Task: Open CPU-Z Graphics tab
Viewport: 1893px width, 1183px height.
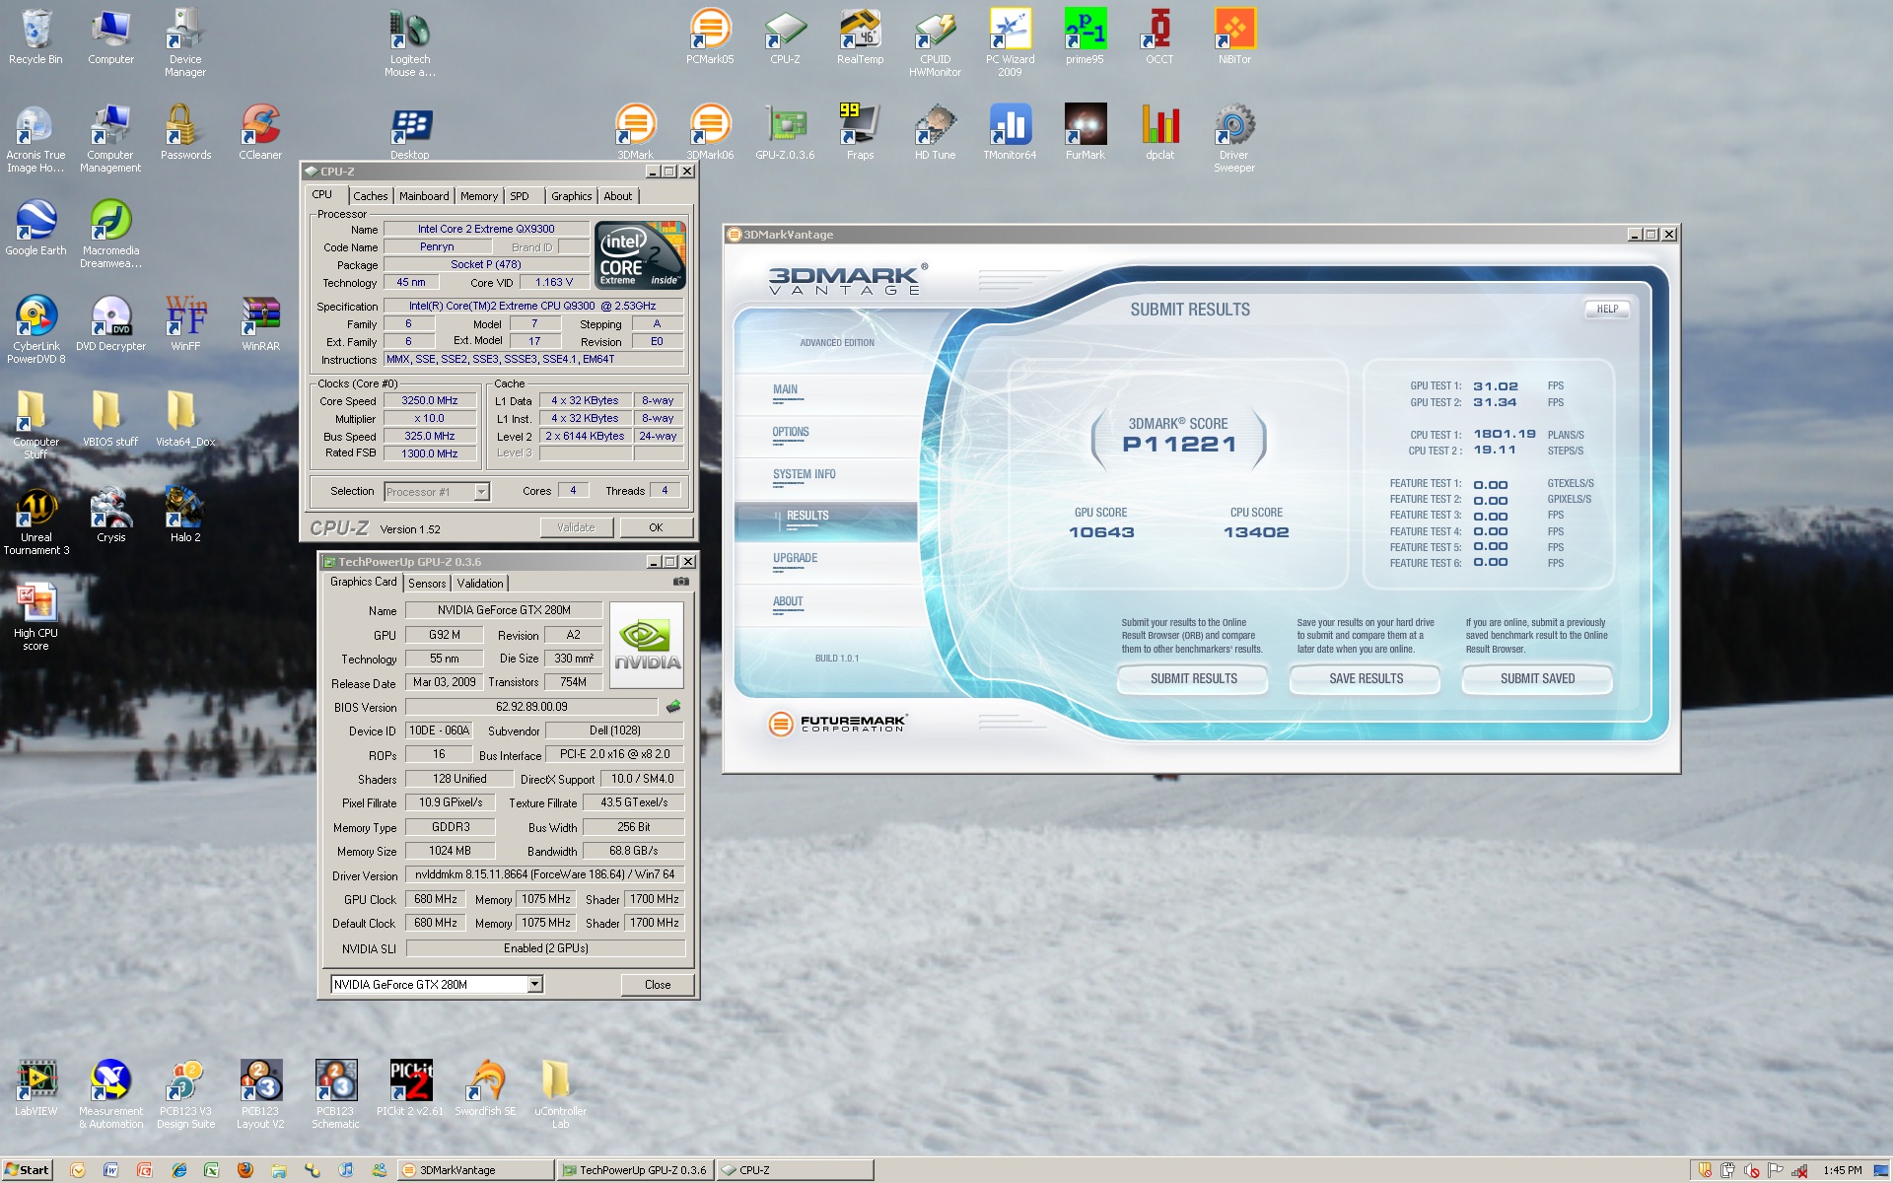Action: (x=572, y=196)
